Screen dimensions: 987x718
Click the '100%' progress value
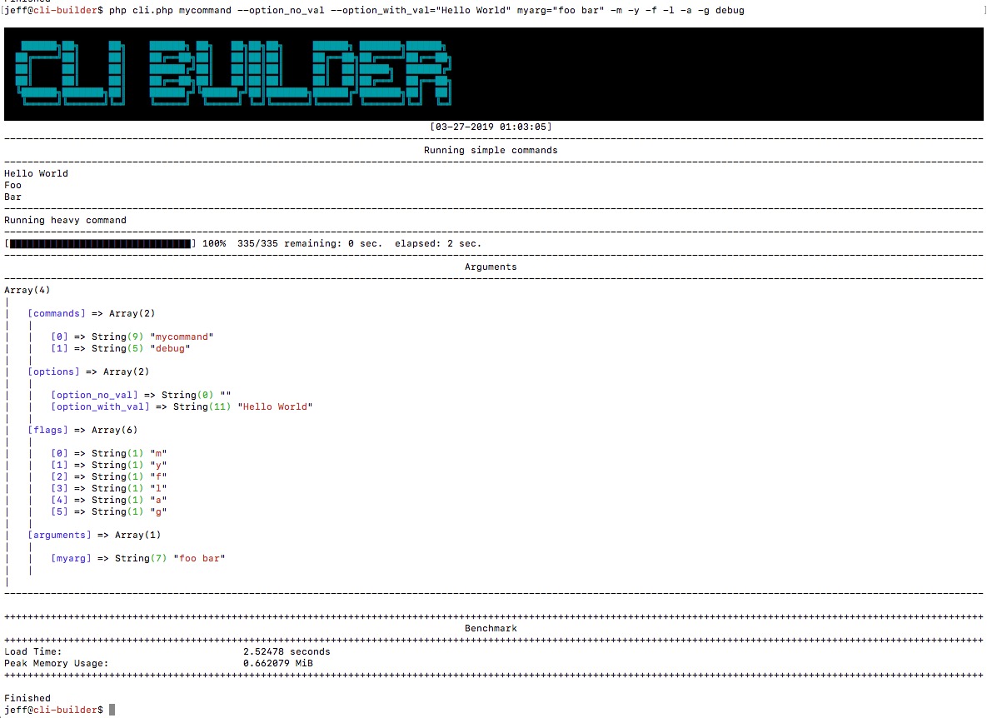click(214, 243)
